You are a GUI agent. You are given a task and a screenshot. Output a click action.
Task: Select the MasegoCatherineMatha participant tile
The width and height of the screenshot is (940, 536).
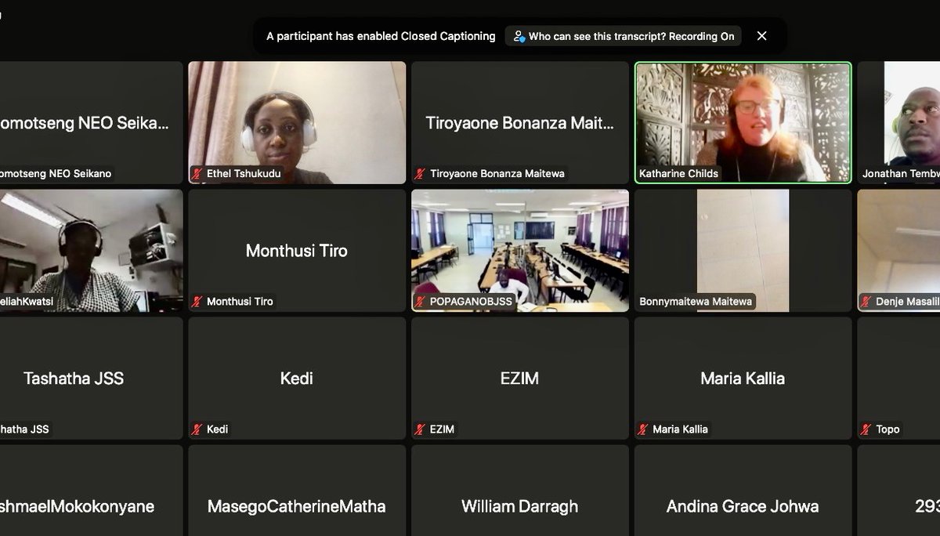(297, 491)
